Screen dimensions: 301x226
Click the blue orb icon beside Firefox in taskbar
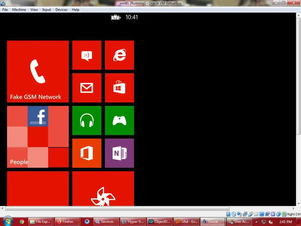tap(87, 222)
